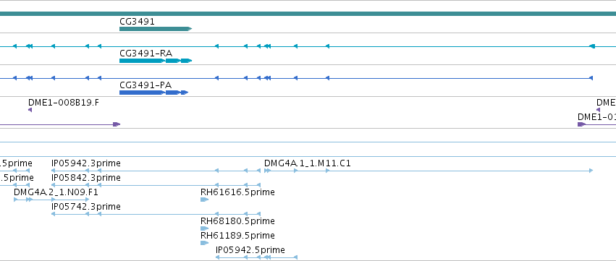Click the RH61189.5prime label
Image resolution: width=616 pixels, height=261 pixels.
point(237,235)
